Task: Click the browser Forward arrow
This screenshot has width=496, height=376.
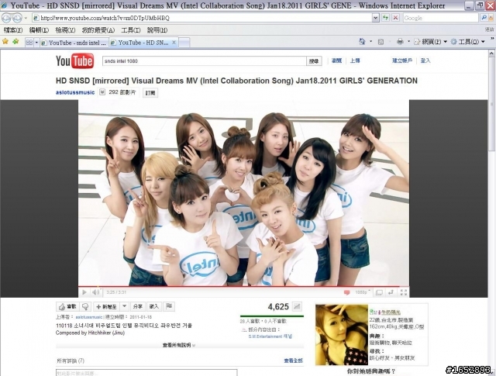Action: click(17, 18)
